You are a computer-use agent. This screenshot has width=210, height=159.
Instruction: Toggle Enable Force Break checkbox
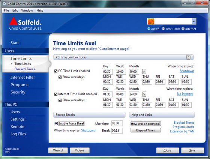56,123
